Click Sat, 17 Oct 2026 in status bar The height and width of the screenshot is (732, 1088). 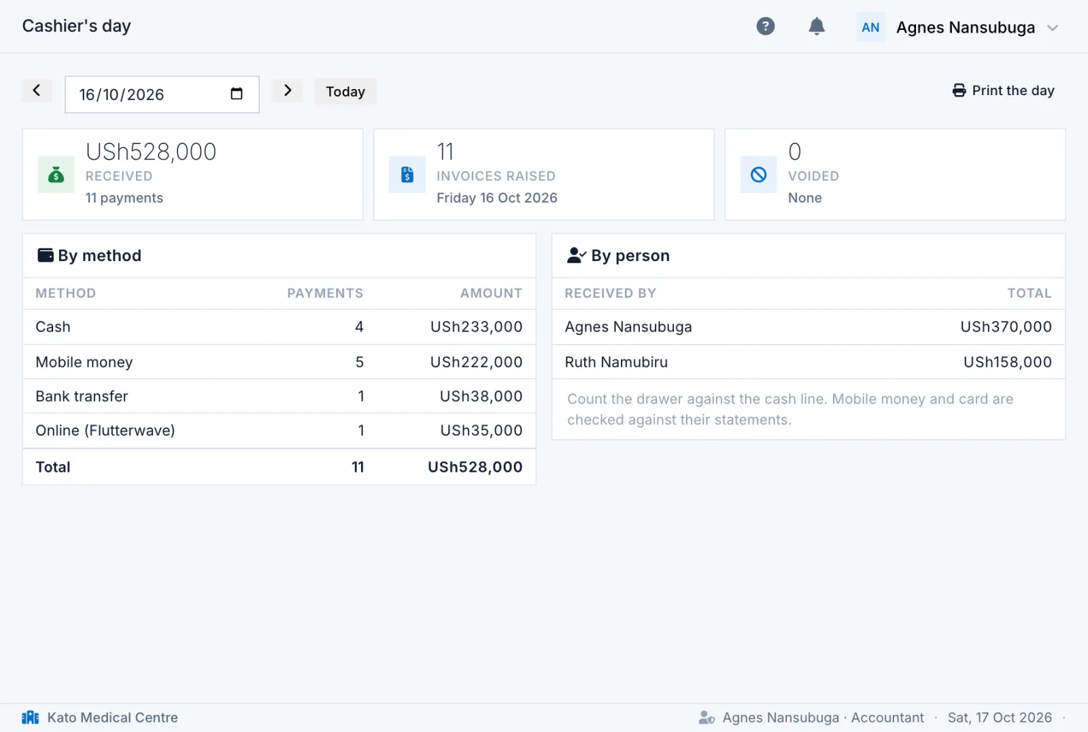(1000, 718)
